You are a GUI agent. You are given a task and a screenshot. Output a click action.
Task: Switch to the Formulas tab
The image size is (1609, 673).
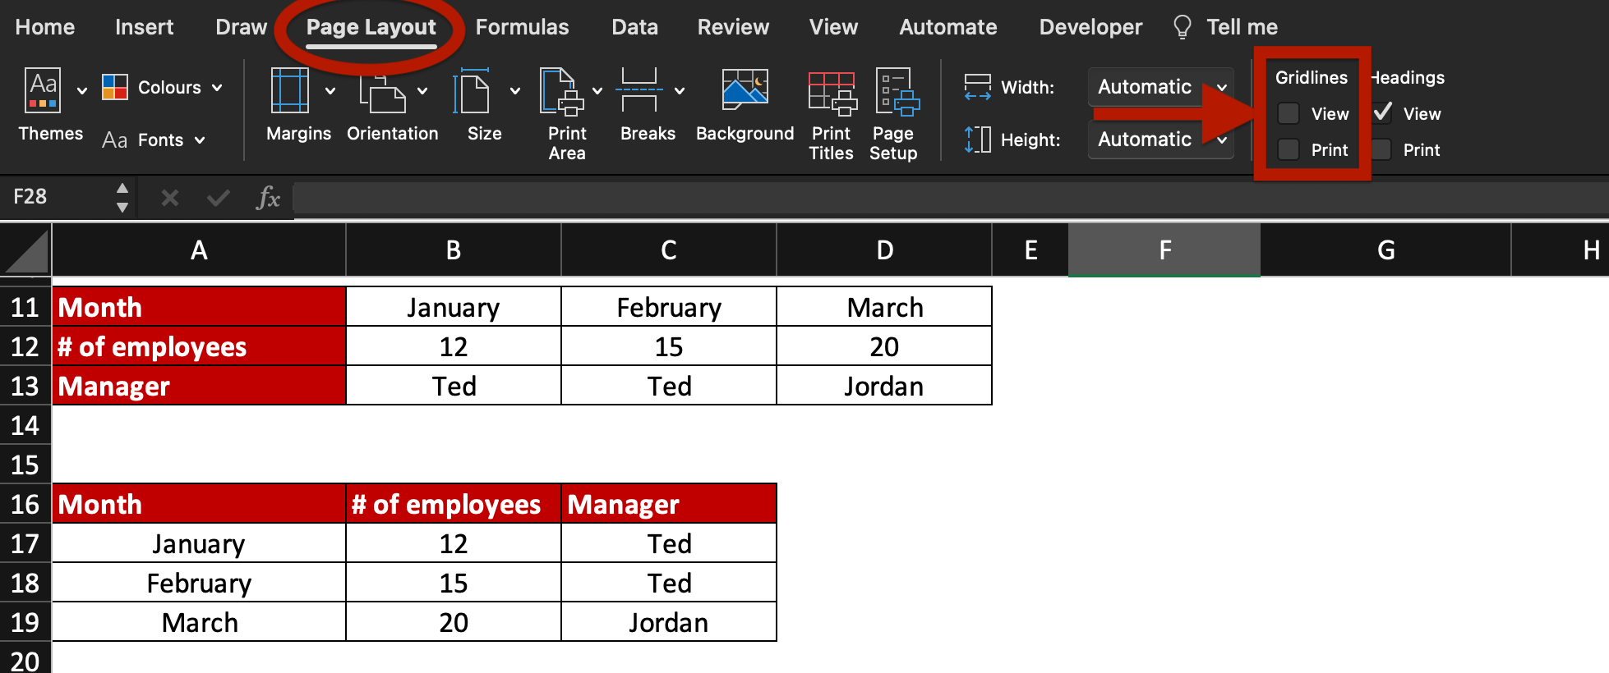tap(523, 26)
